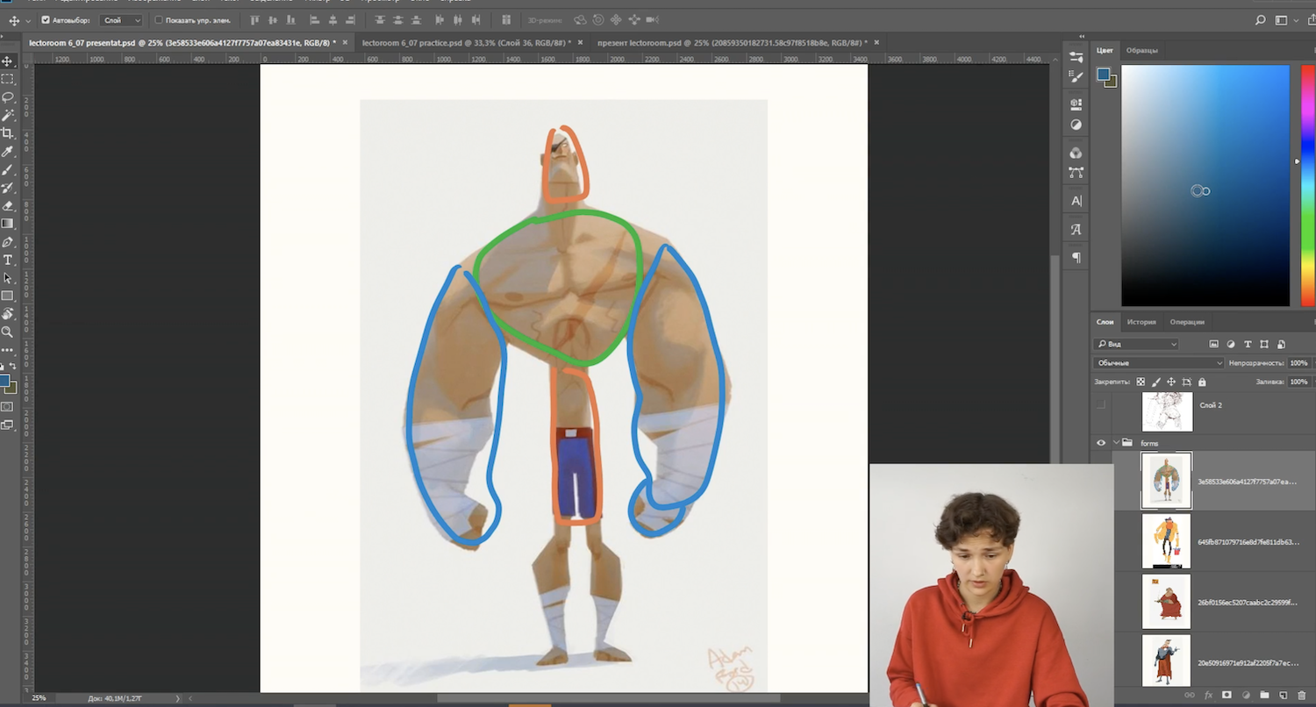Open the Search icon at top right
The height and width of the screenshot is (707, 1316).
point(1261,20)
